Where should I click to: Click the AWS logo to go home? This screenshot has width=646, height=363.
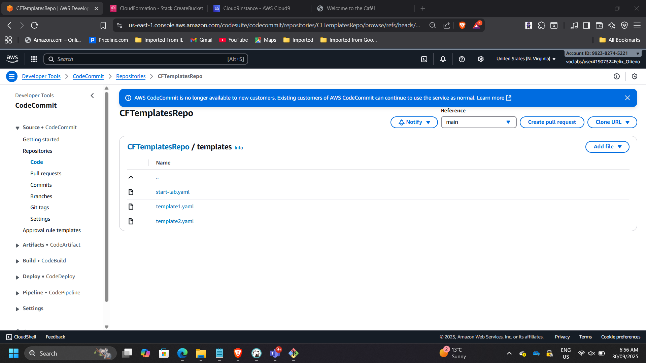coord(12,59)
